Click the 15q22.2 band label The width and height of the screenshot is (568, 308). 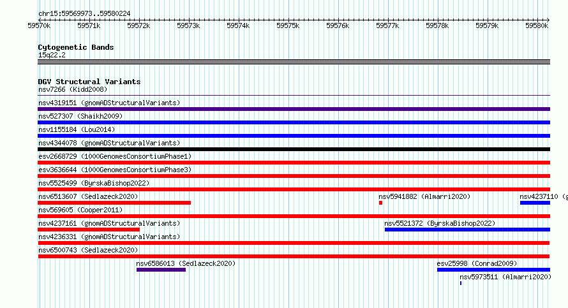pos(52,55)
